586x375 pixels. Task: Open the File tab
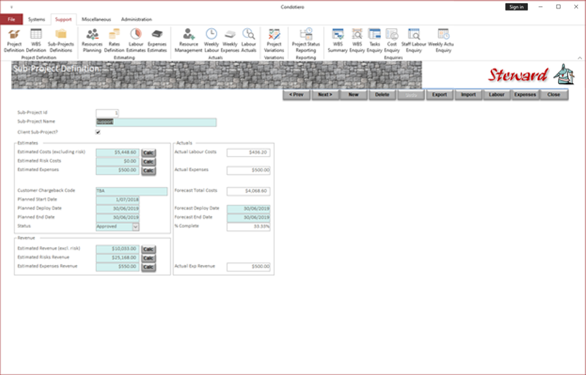coord(12,20)
